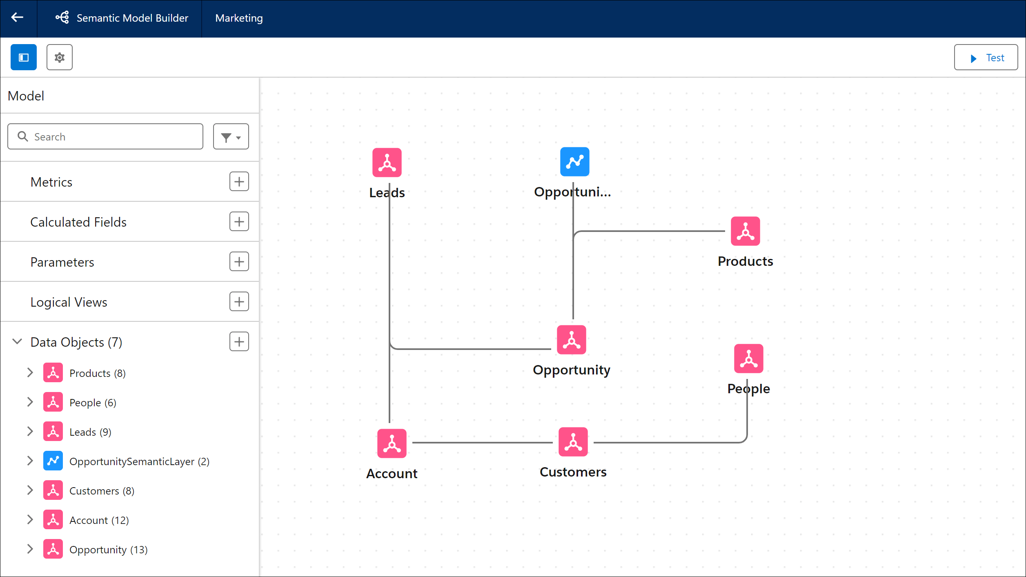1026x577 pixels.
Task: Expand the Products data object
Action: [30, 373]
